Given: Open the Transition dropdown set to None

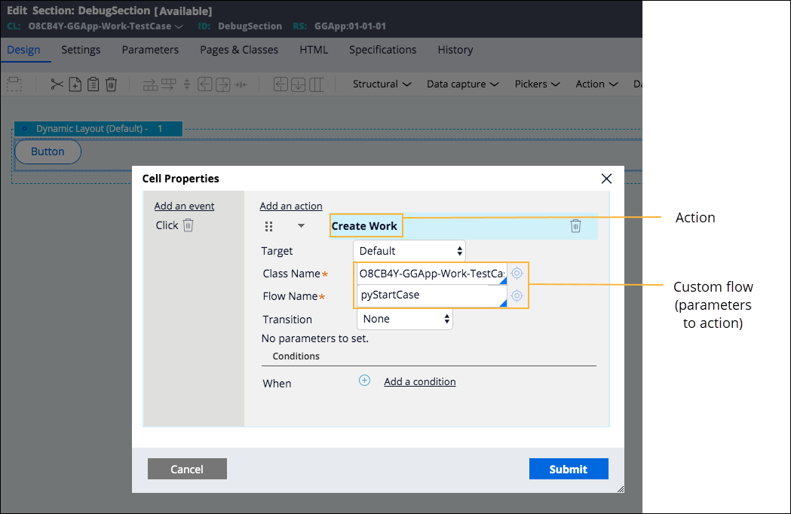Looking at the screenshot, I should (404, 319).
